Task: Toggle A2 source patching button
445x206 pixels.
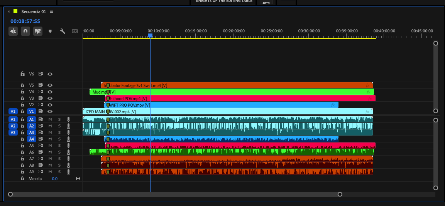Action: point(13,126)
